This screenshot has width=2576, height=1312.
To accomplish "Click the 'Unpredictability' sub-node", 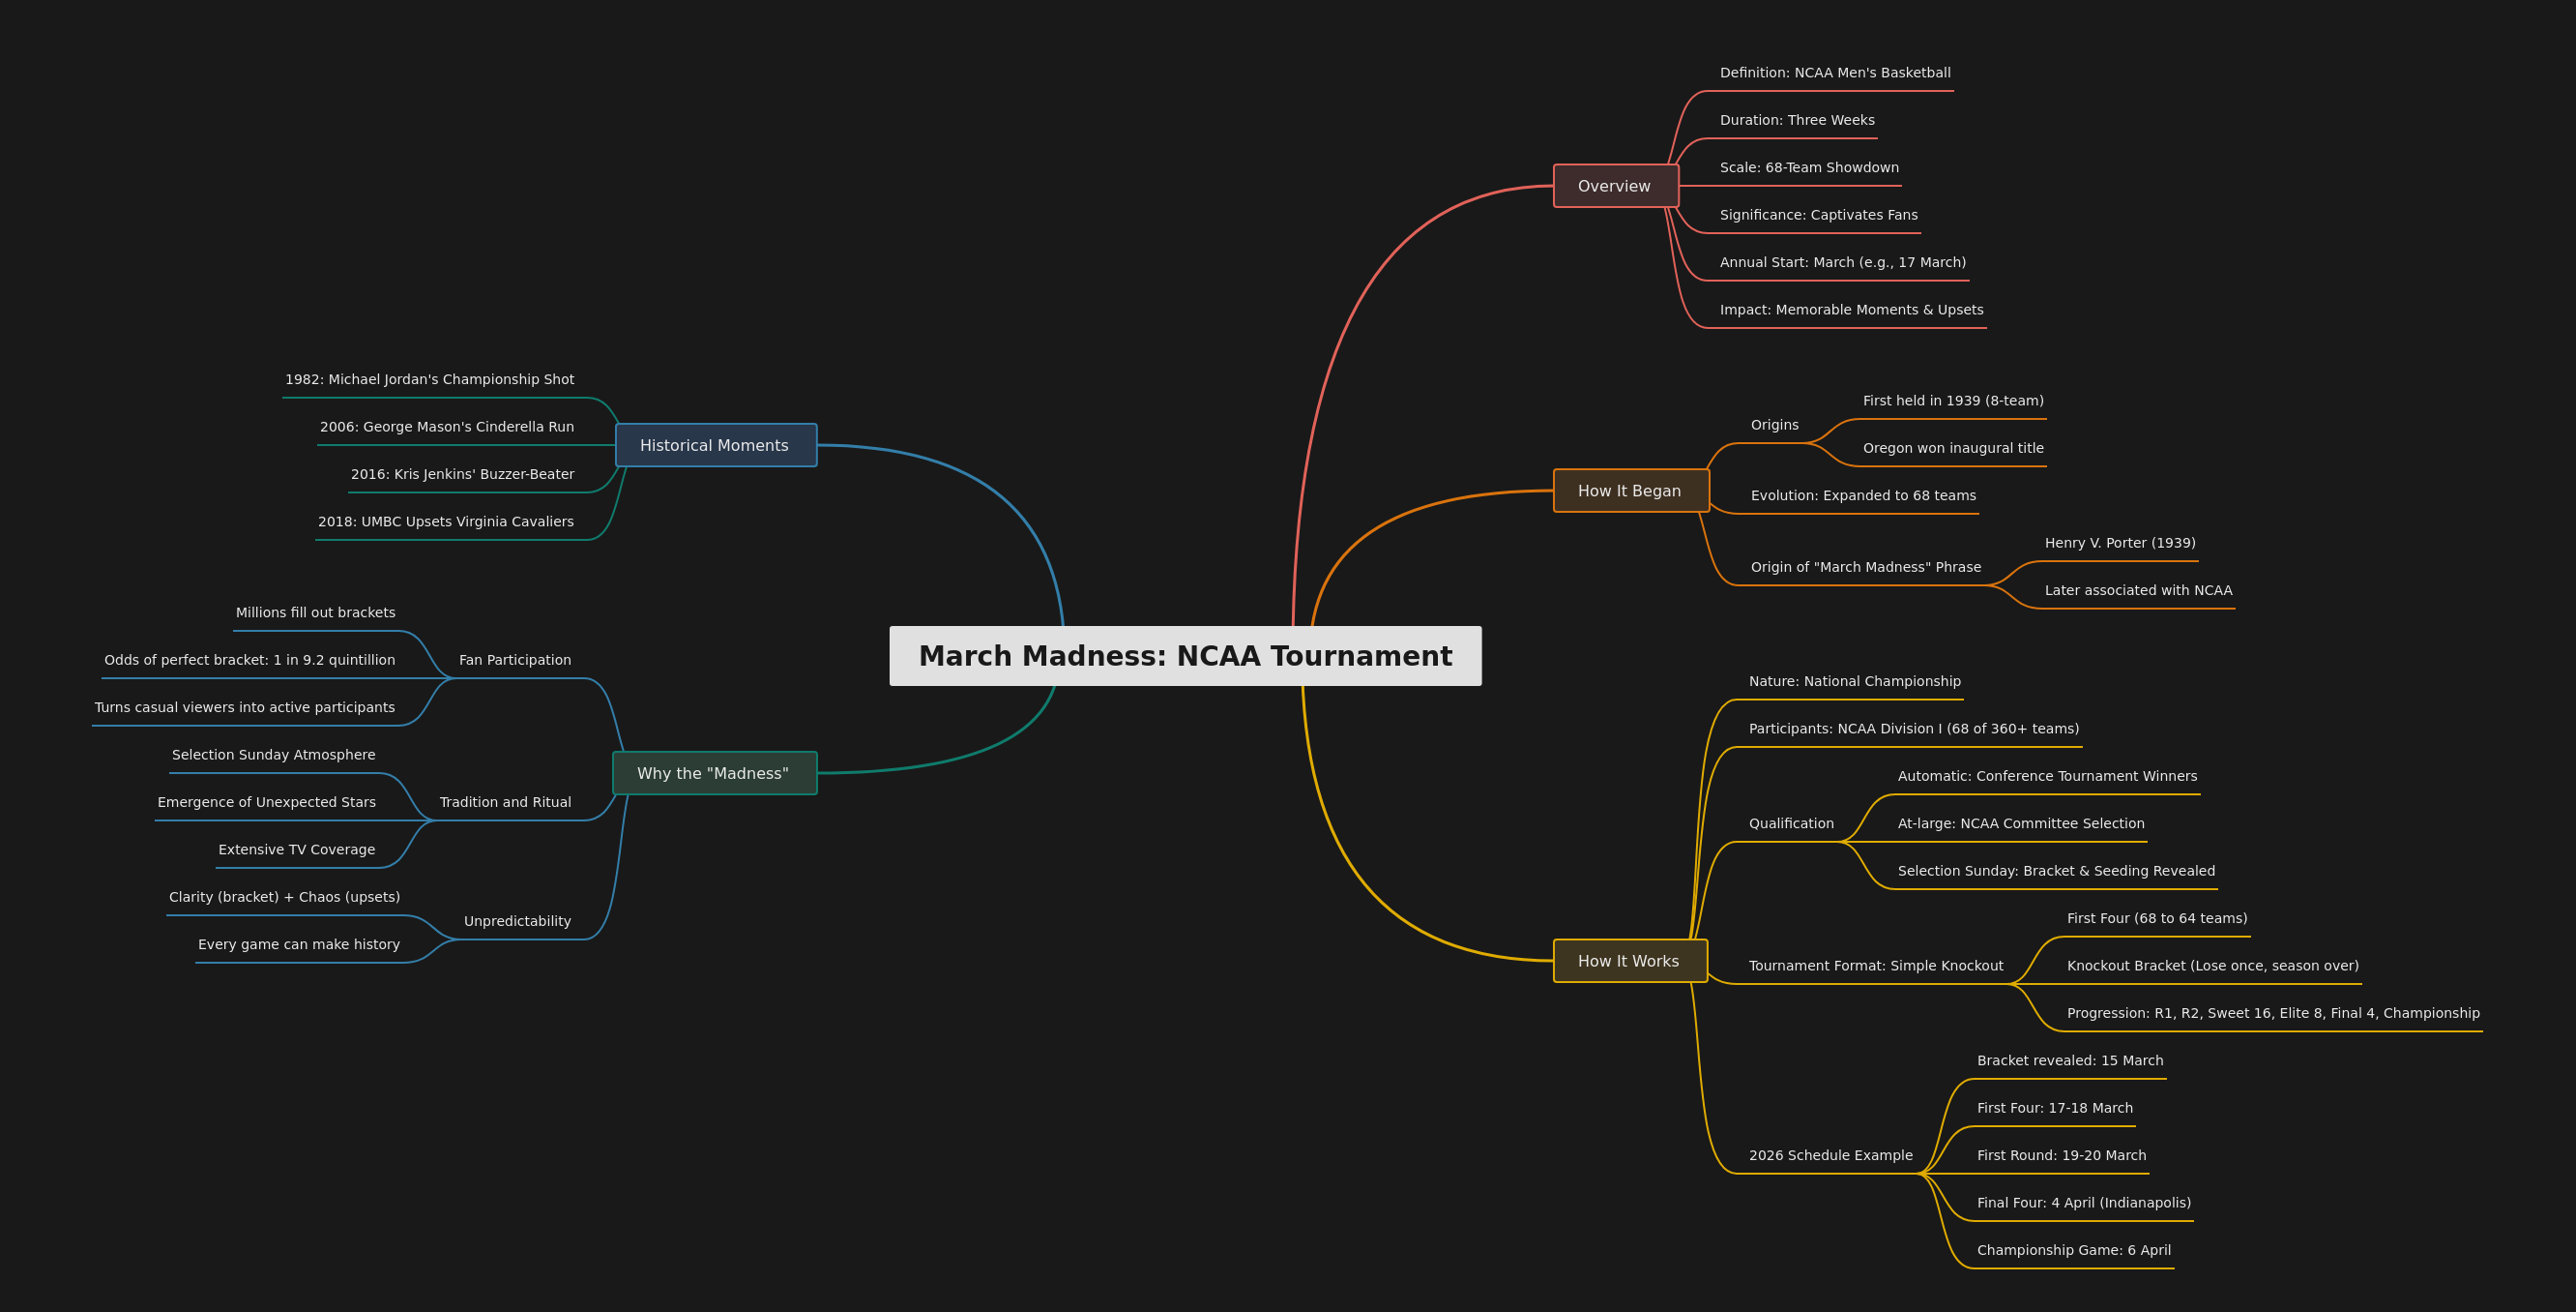I will [516, 921].
